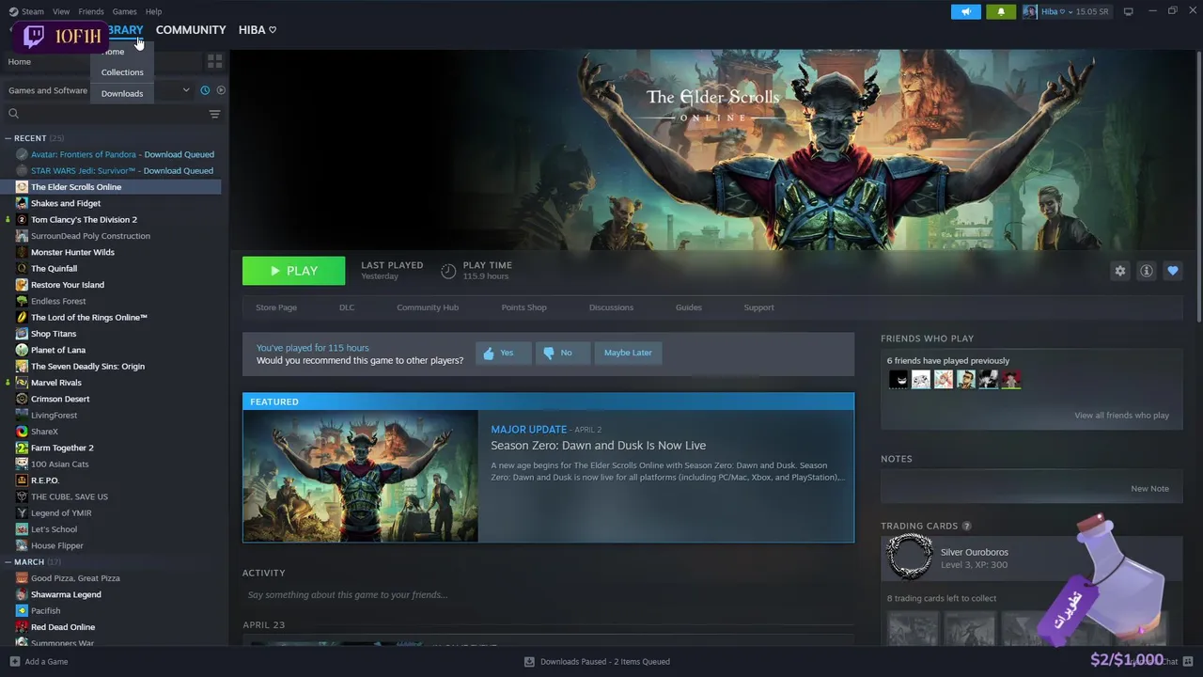Go to the Store Page tab
This screenshot has width=1203, height=677.
(x=276, y=307)
